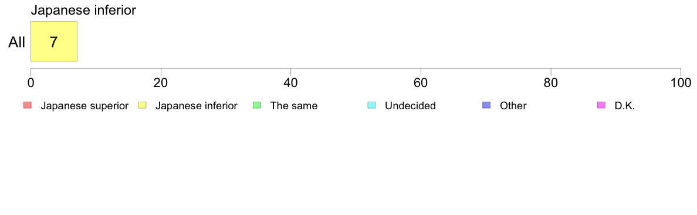
Task: Click the Japanese superior legend text
Action: [x=84, y=106]
